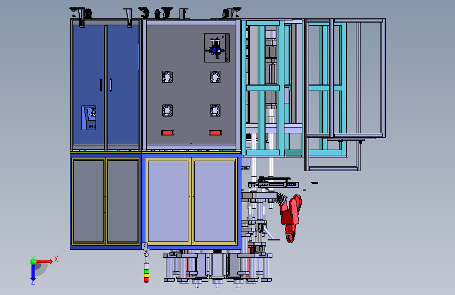455x295 pixels.
Task: Select the right red indicator on the grey panel
Action: click(215, 133)
